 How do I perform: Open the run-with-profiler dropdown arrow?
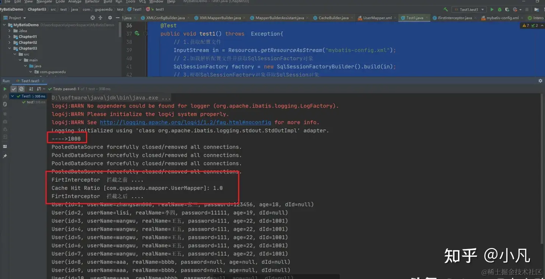click(521, 9)
